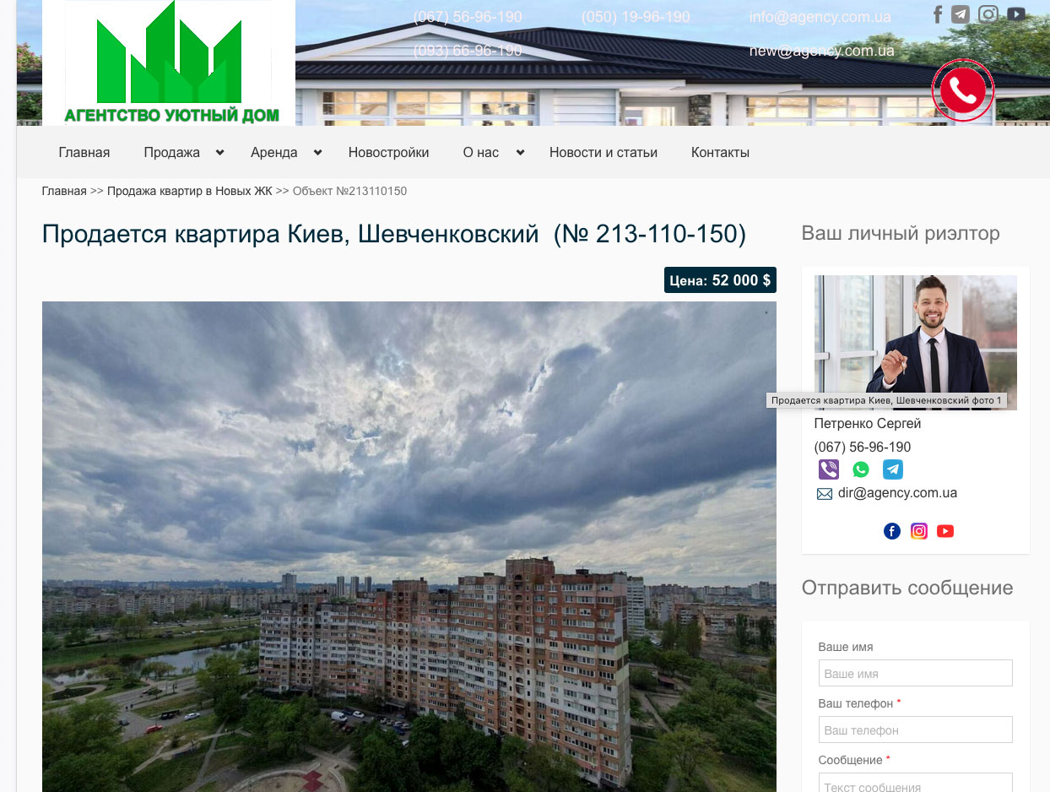Viewport: 1050px width, 792px height.
Task: Call phone number (050) 19-96-190
Action: pos(636,17)
